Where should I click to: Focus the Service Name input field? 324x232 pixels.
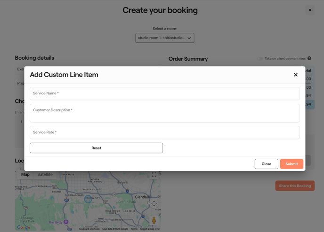[164, 93]
